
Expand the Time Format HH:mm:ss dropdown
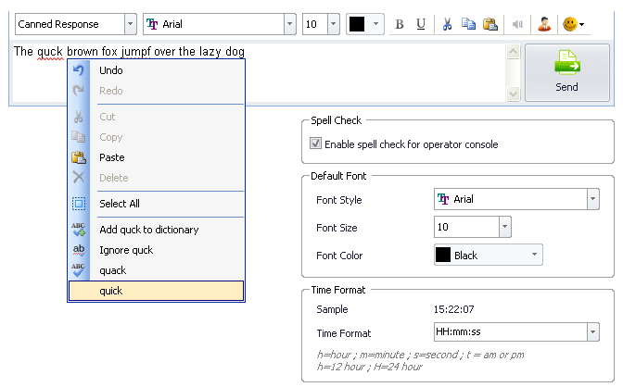click(x=592, y=331)
